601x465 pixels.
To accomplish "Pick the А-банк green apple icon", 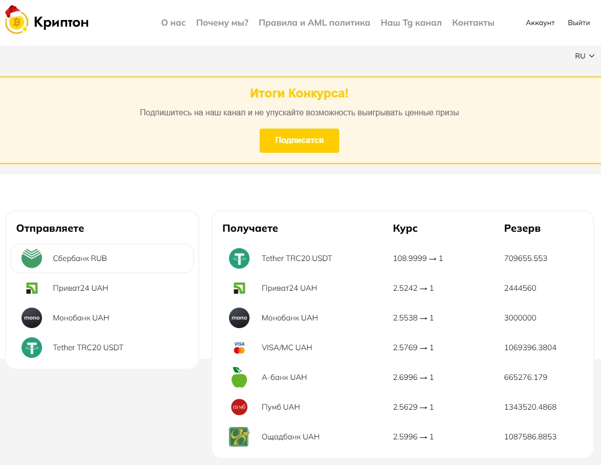I will [x=239, y=377].
